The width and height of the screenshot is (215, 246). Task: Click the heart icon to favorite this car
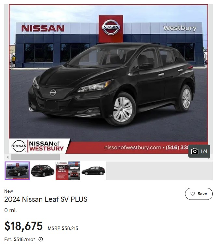coord(193,194)
